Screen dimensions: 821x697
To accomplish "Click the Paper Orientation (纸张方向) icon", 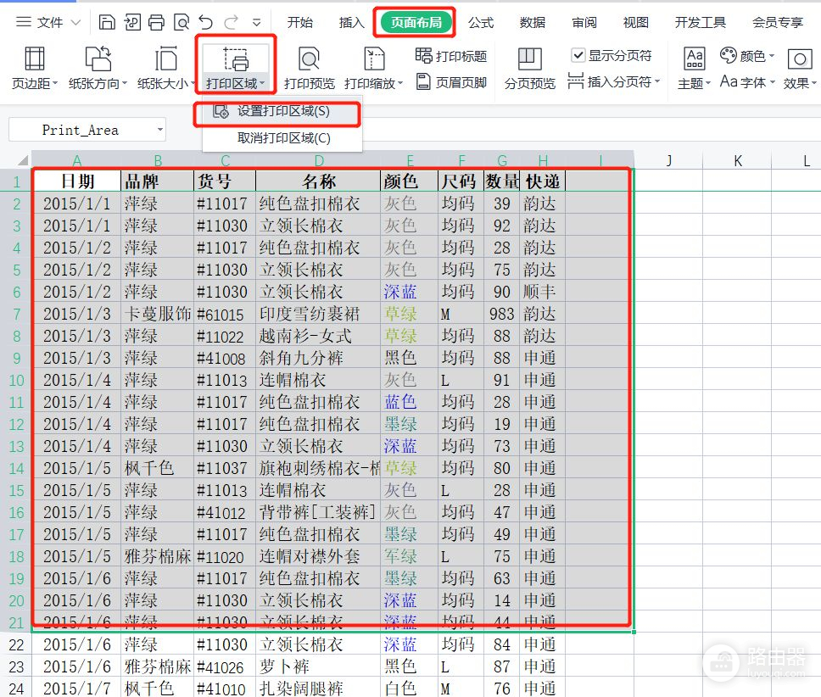I will [x=98, y=59].
